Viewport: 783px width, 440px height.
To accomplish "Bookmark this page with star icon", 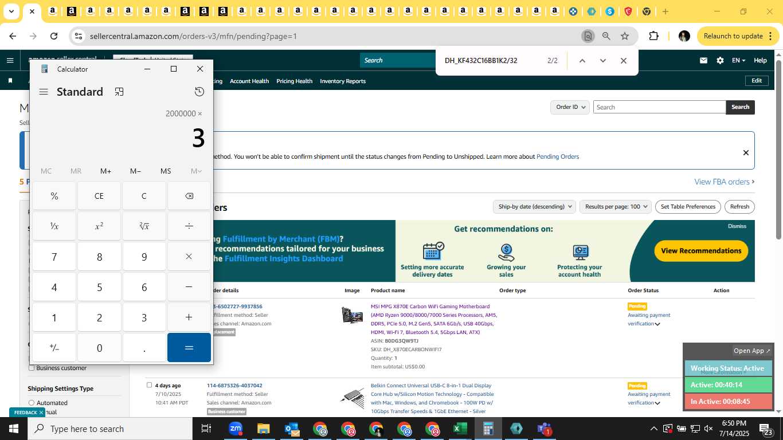I will click(625, 36).
